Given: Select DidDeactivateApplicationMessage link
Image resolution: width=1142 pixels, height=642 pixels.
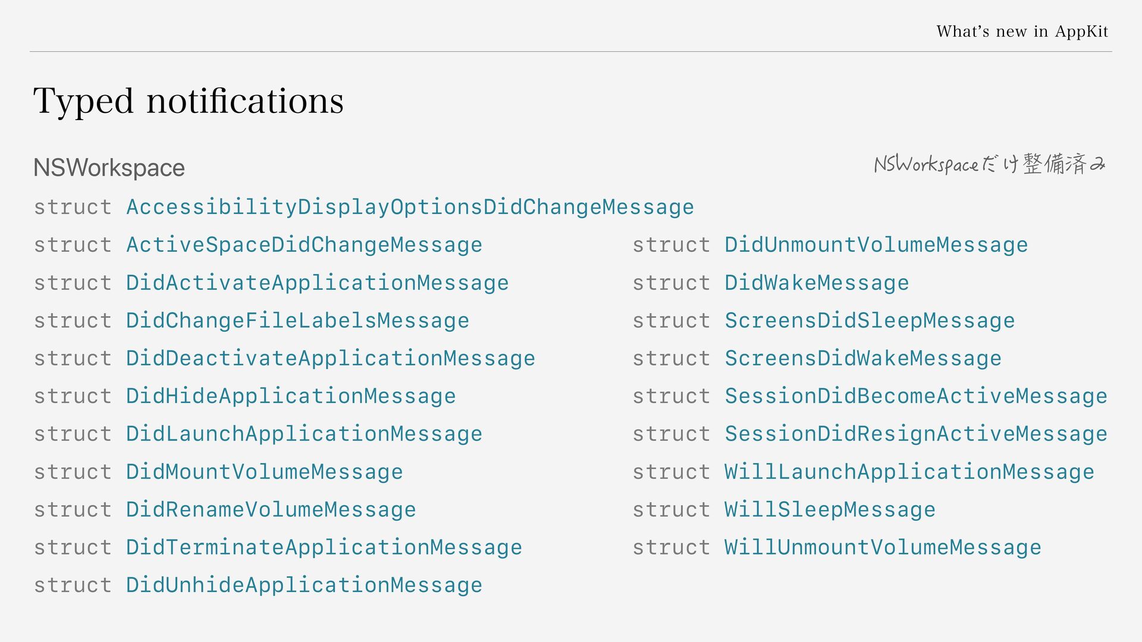Looking at the screenshot, I should (x=331, y=359).
